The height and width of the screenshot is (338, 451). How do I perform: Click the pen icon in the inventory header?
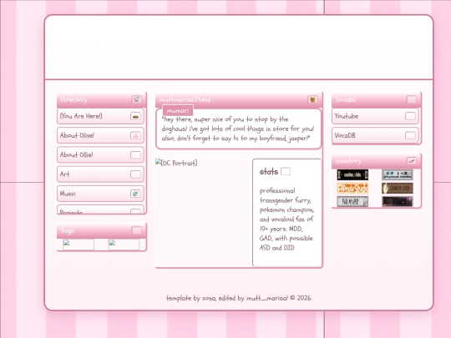tap(411, 161)
